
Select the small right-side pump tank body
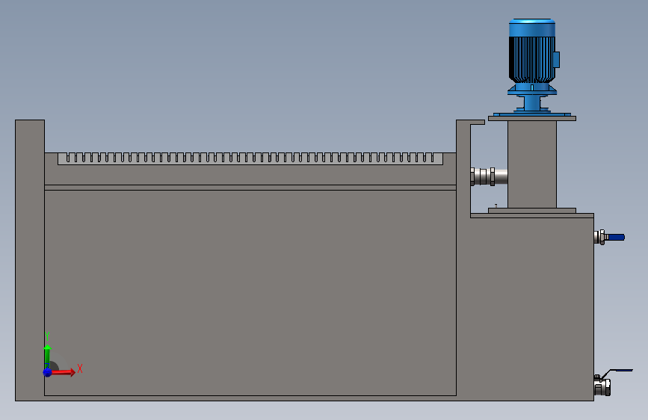(532, 308)
